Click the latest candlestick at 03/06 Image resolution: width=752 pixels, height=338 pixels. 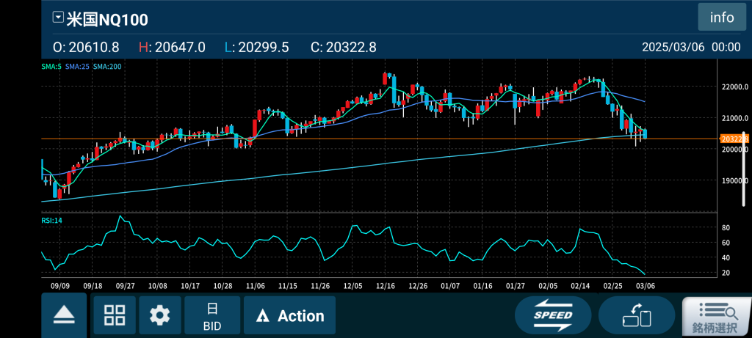pyautogui.click(x=644, y=133)
